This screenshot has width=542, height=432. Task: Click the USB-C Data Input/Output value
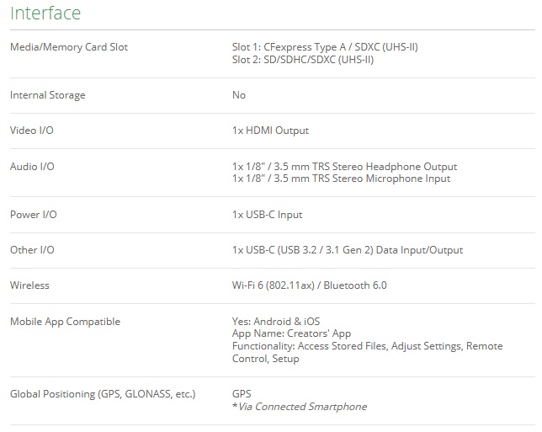[x=348, y=250]
